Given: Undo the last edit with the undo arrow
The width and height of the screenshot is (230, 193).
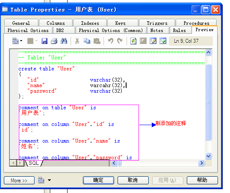Looking at the screenshot, I should pos(111,41).
